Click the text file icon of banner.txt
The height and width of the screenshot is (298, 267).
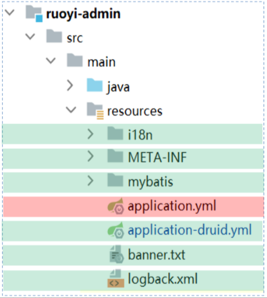point(116,254)
